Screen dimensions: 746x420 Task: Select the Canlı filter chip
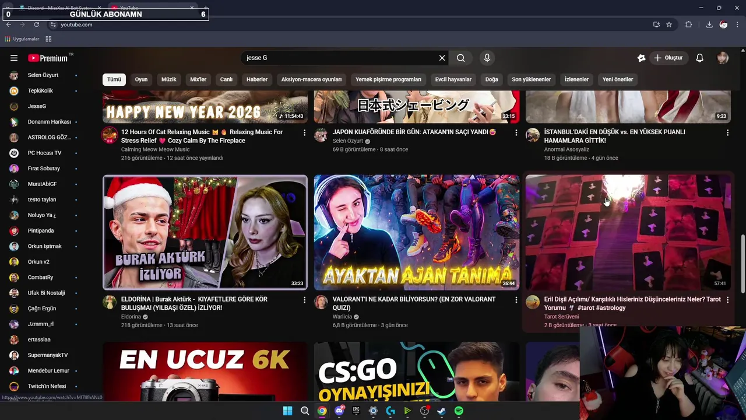[x=226, y=79]
